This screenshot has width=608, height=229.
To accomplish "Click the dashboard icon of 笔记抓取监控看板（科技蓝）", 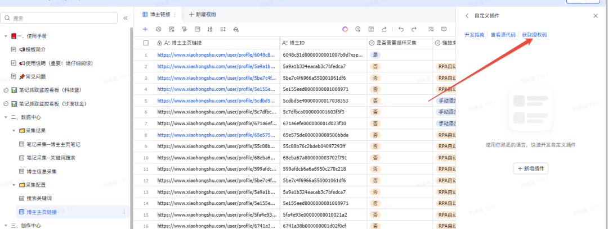I will (x=14, y=90).
